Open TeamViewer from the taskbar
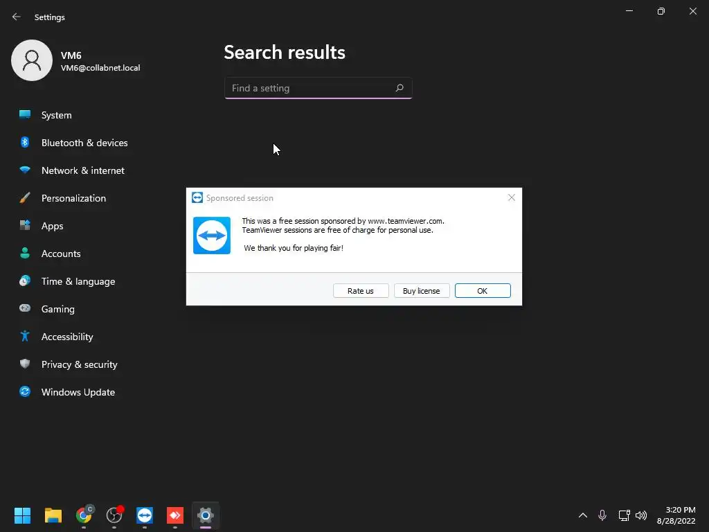The image size is (709, 532). (145, 515)
